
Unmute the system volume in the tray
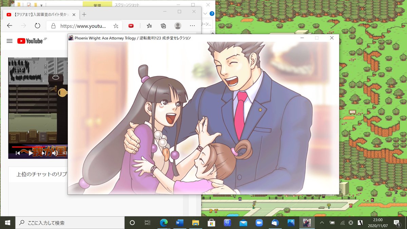[350, 223]
